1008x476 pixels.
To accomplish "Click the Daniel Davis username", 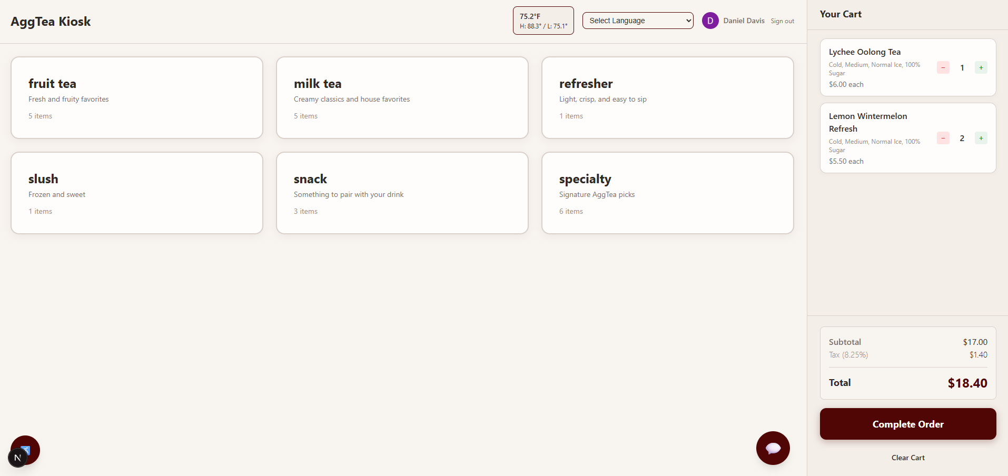I will [744, 21].
